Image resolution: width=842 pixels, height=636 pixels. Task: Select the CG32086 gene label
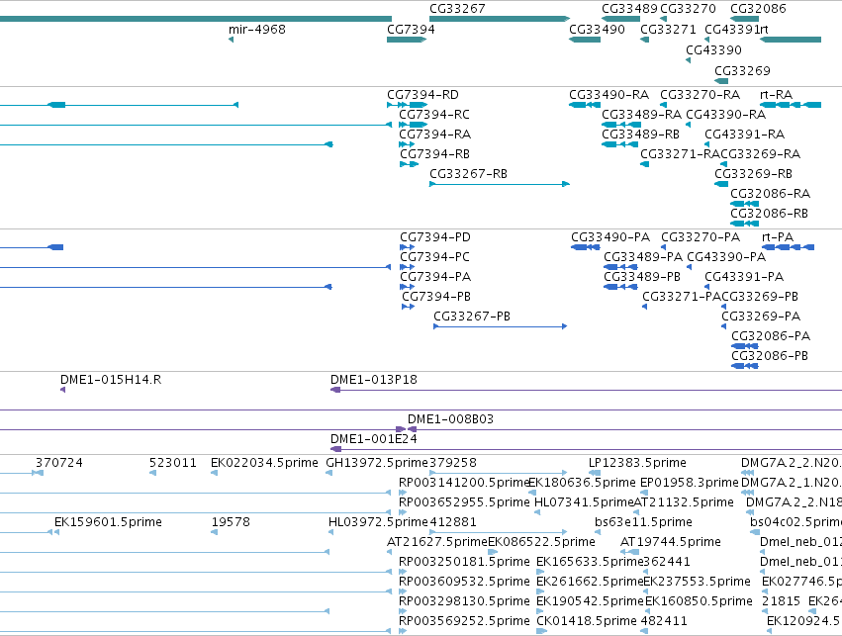tap(758, 9)
